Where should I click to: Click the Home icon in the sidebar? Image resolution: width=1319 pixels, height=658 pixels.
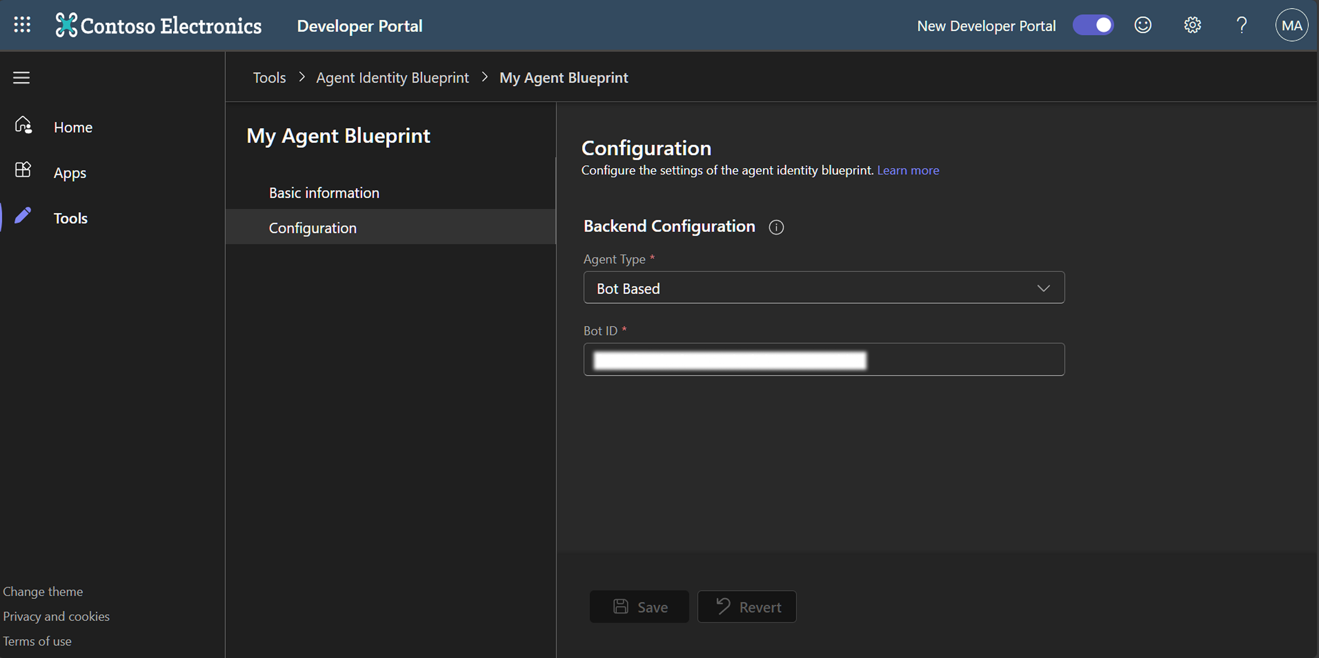[23, 125]
